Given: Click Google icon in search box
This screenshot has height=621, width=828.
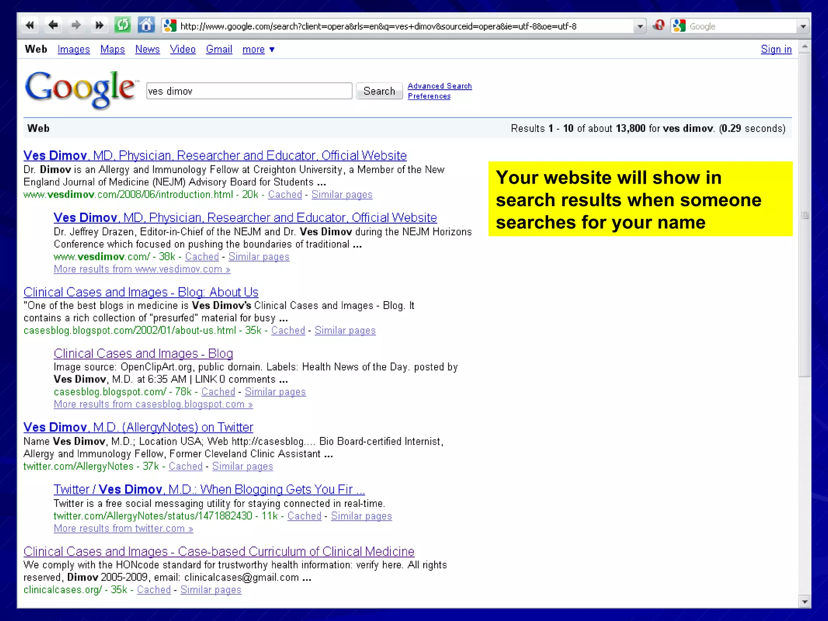Looking at the screenshot, I should pos(679,26).
